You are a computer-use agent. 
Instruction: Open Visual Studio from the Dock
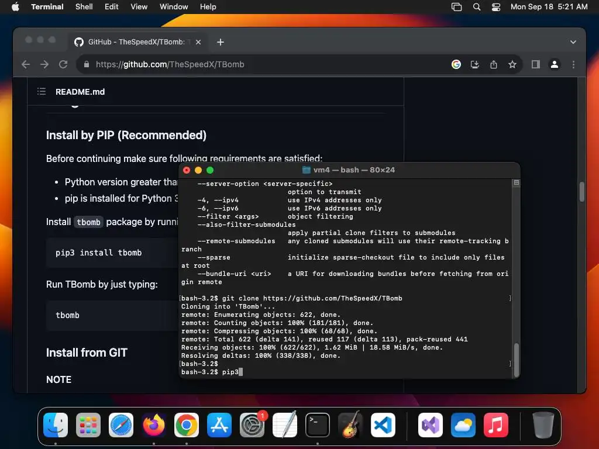click(x=431, y=425)
